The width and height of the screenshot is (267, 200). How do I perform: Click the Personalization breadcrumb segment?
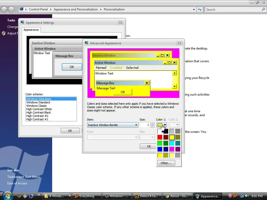click(x=114, y=9)
